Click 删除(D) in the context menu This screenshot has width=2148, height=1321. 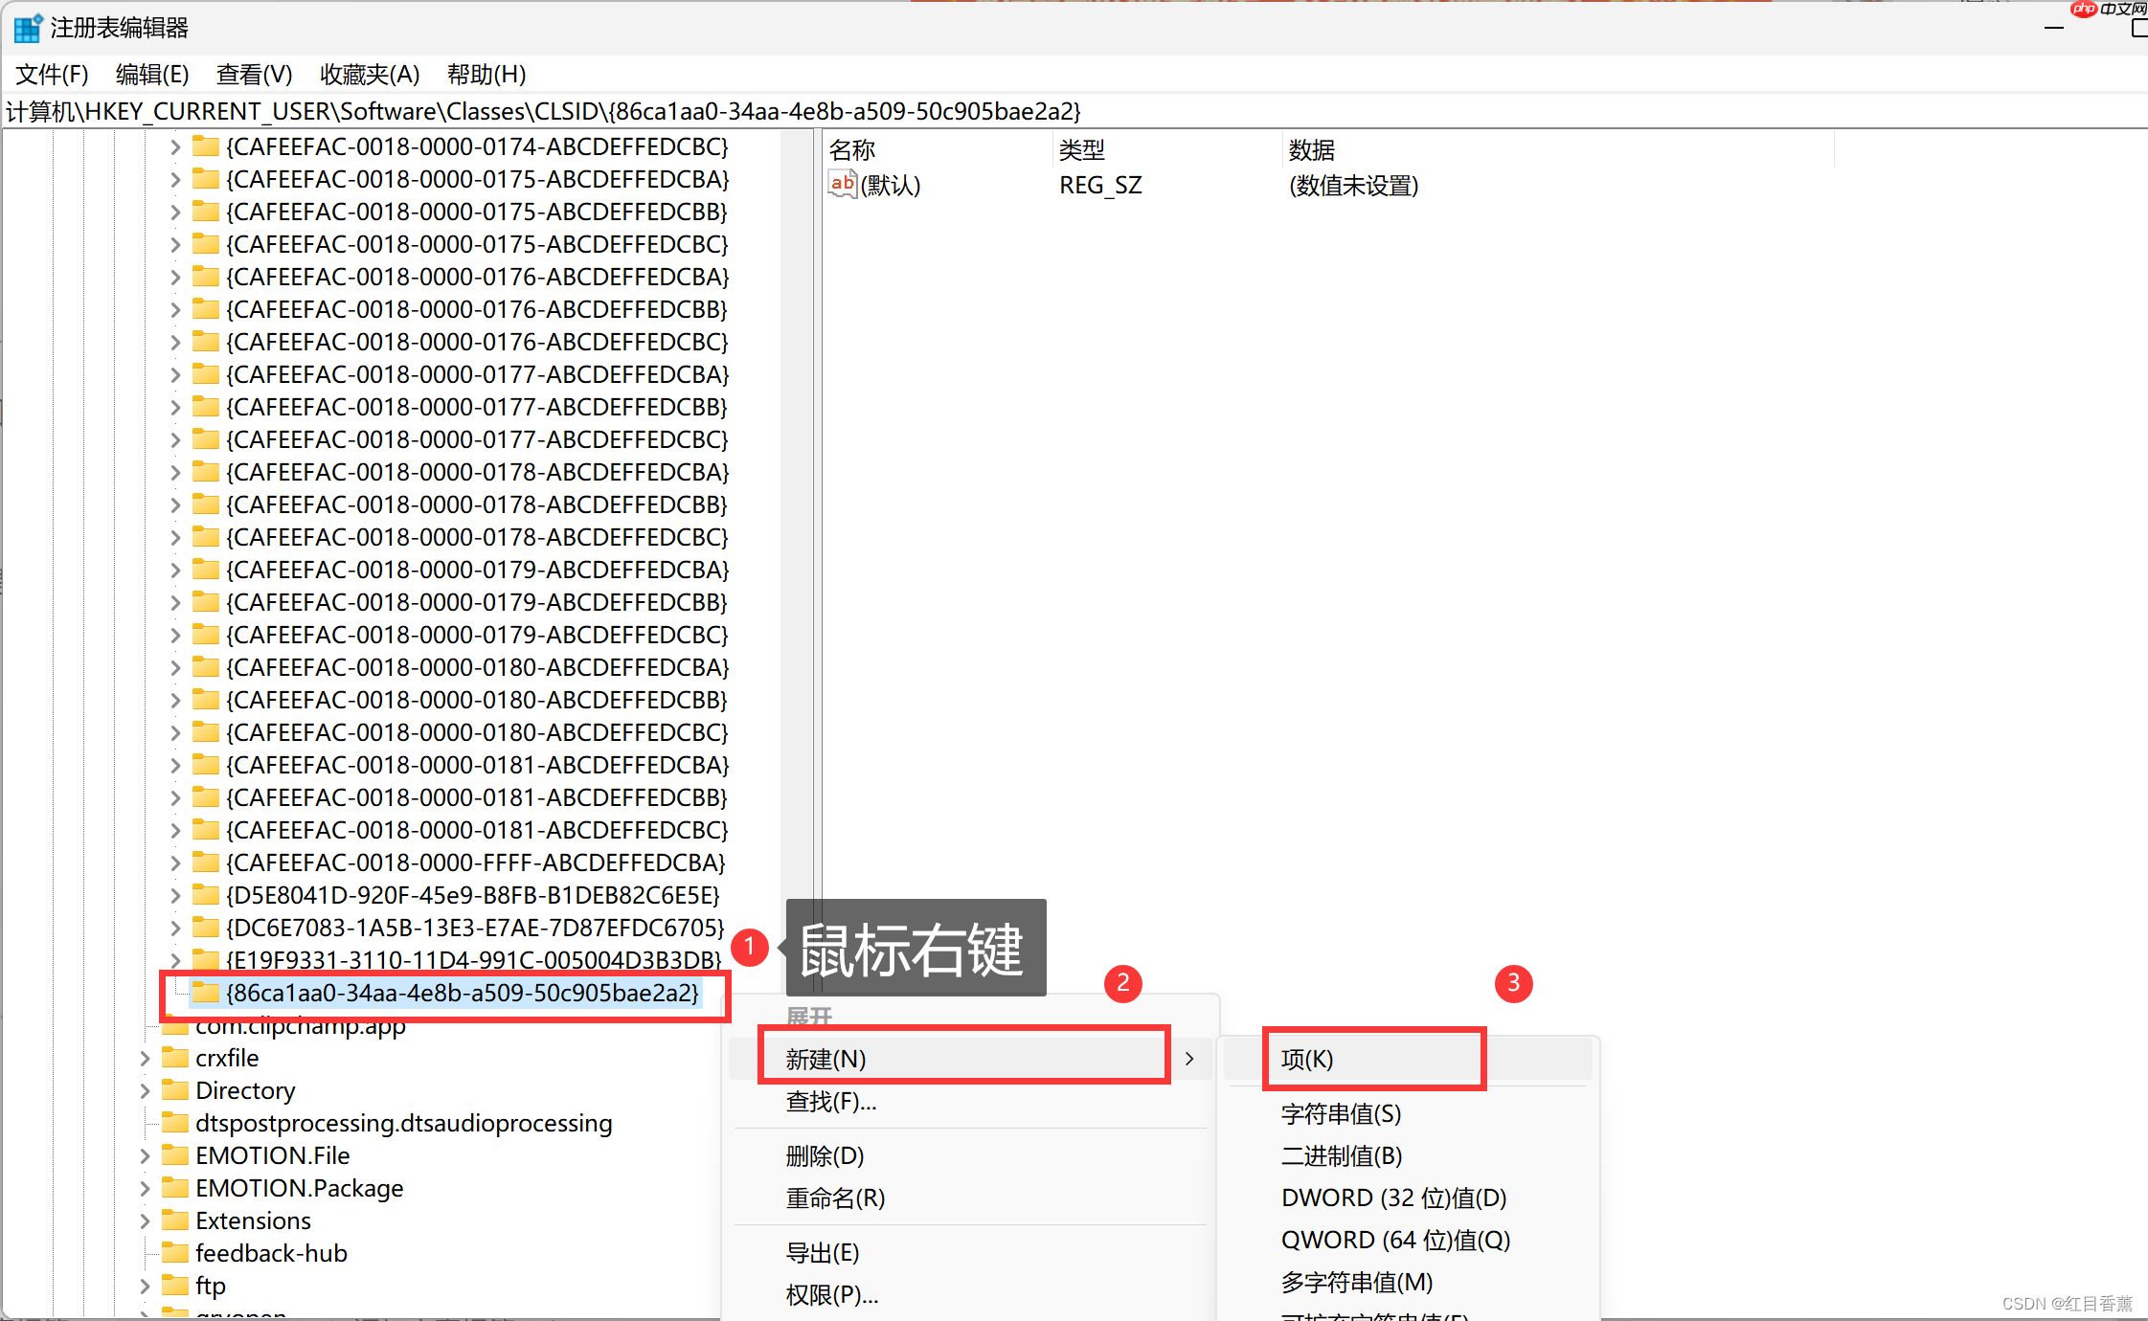(825, 1156)
